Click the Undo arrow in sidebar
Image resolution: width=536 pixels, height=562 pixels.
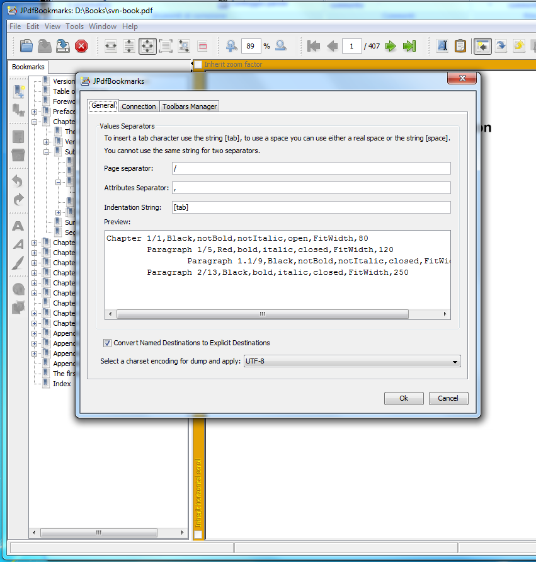click(18, 181)
